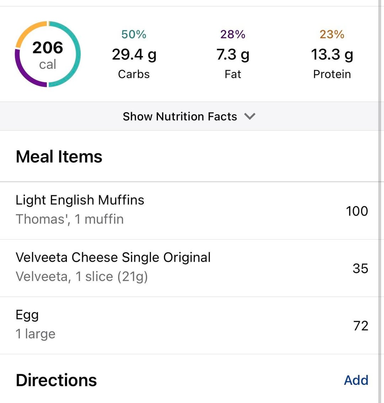Click the 100 calorie count for the muffin
This screenshot has height=403, width=384.
click(357, 211)
